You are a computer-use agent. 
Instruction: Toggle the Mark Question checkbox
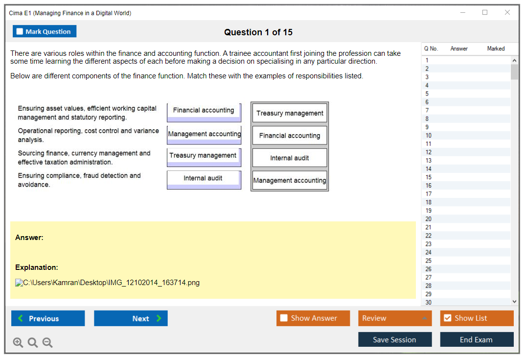tap(20, 31)
